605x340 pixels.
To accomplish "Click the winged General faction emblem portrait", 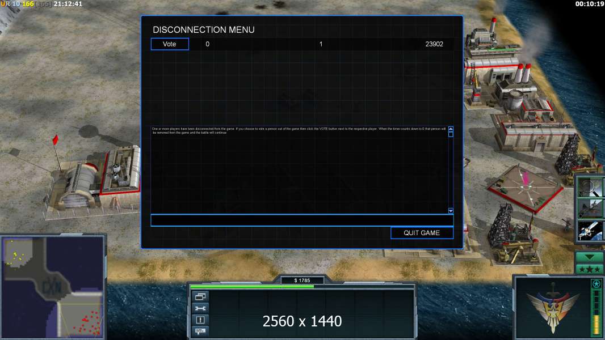I will pyautogui.click(x=553, y=308).
